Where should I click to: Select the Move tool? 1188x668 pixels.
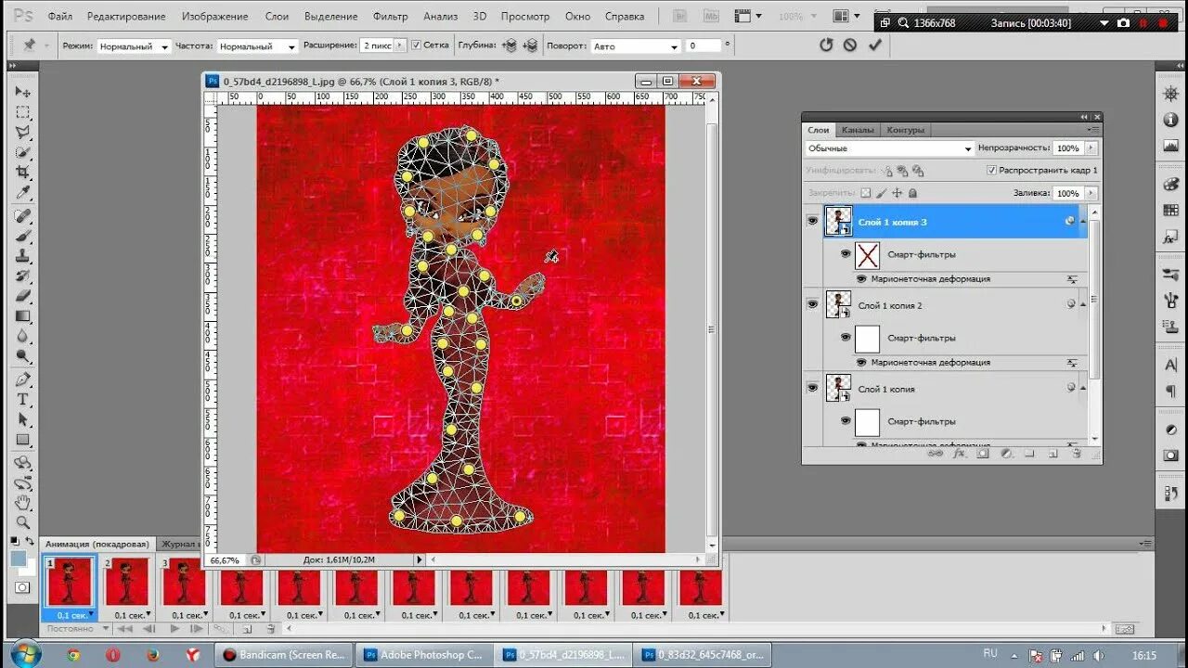click(x=23, y=92)
